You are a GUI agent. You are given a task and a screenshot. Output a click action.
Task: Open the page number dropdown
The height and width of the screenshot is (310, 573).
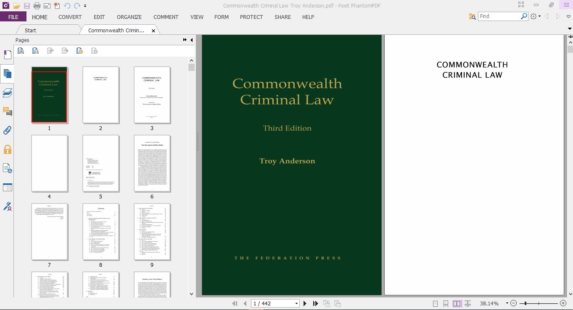click(x=296, y=303)
